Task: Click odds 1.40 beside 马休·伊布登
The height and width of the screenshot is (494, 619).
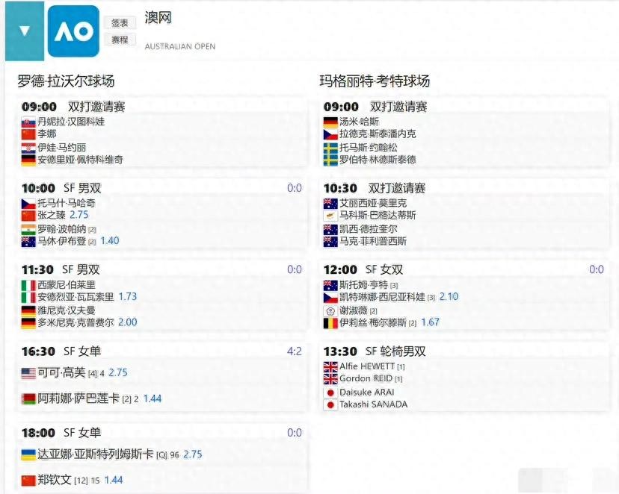Action: [x=109, y=241]
